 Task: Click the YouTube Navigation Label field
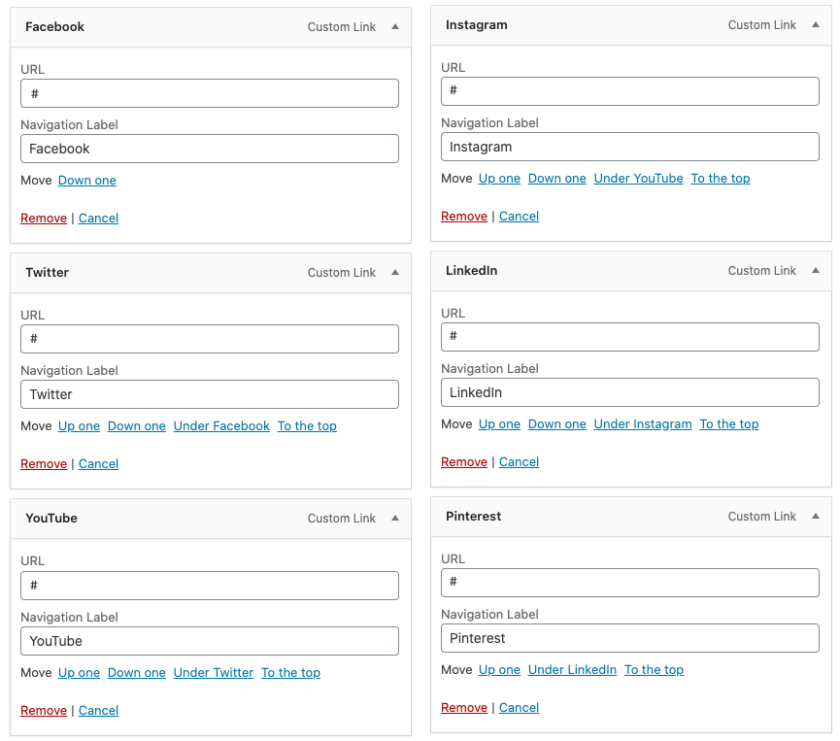click(x=210, y=641)
